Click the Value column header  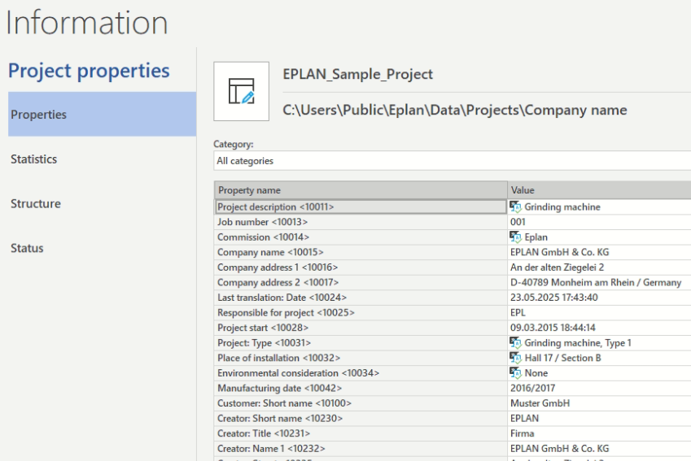click(599, 190)
